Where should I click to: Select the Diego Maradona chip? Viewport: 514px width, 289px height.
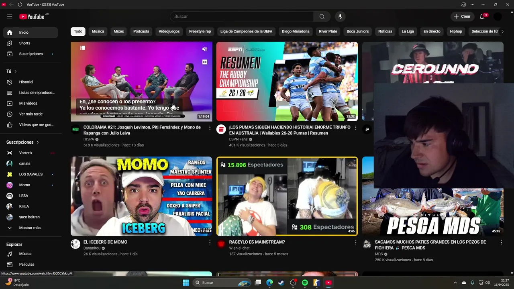click(x=296, y=31)
